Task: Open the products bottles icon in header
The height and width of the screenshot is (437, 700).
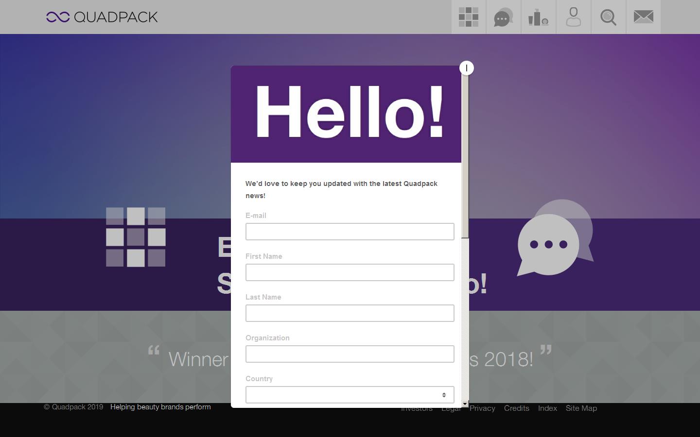Action: 539,17
